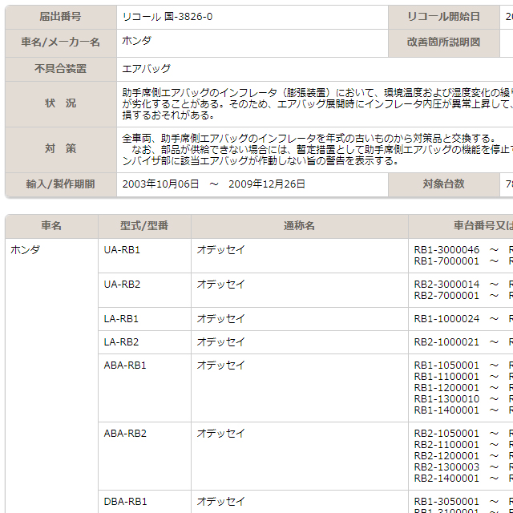Click the 改善箇所説明図 header

[x=443, y=42]
